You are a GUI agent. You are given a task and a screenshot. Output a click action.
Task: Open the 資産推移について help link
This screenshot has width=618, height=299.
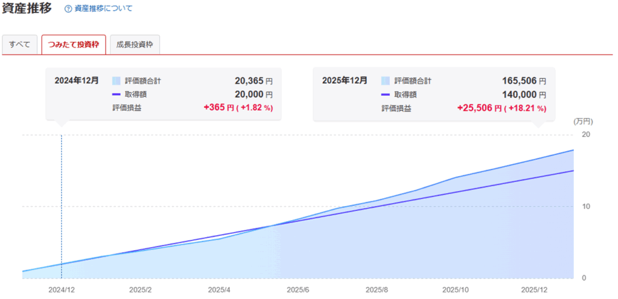[x=103, y=9]
